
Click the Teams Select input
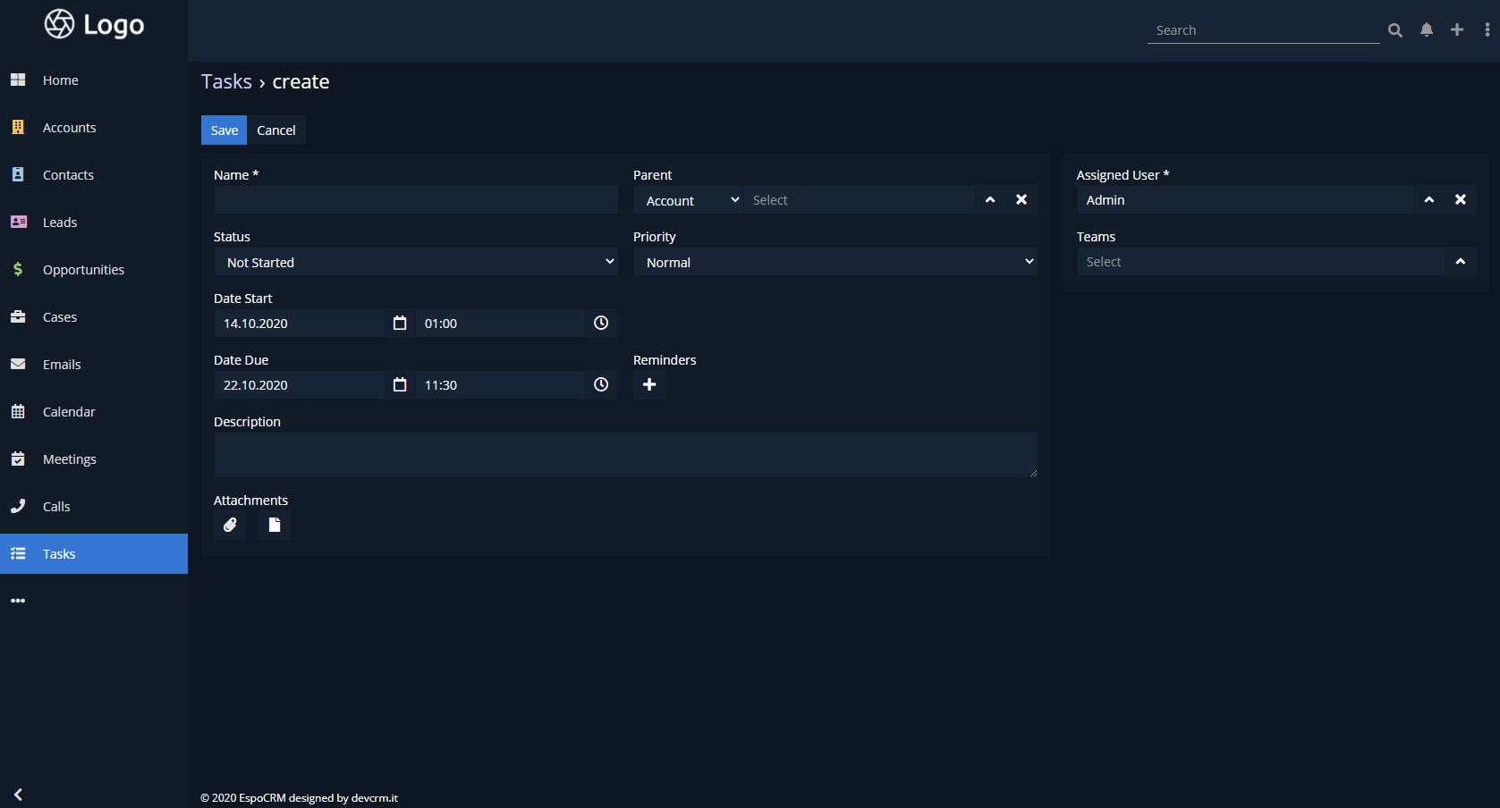(1261, 262)
